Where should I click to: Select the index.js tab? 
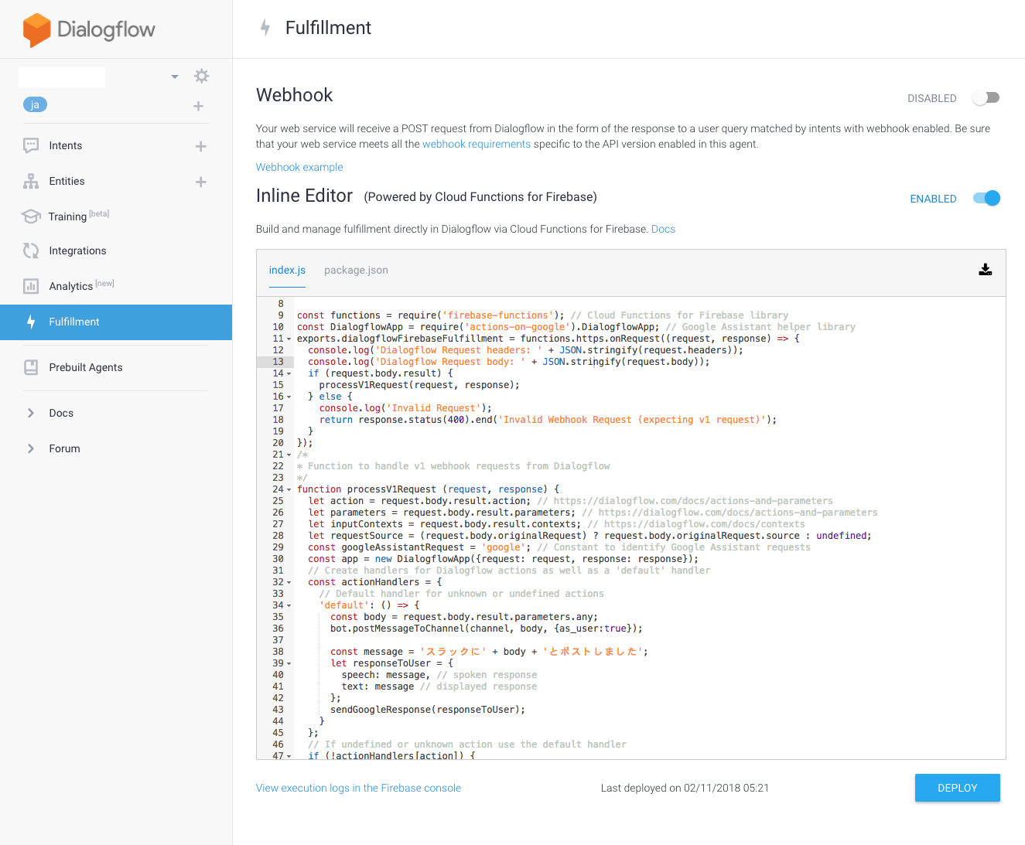click(287, 270)
